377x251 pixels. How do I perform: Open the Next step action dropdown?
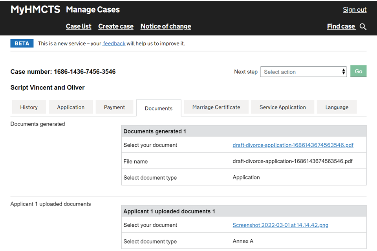[303, 72]
